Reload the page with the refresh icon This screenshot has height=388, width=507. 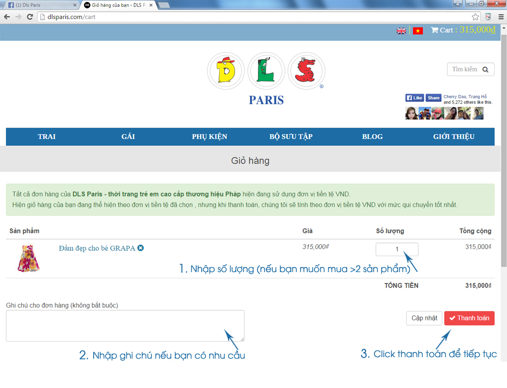pyautogui.click(x=30, y=17)
